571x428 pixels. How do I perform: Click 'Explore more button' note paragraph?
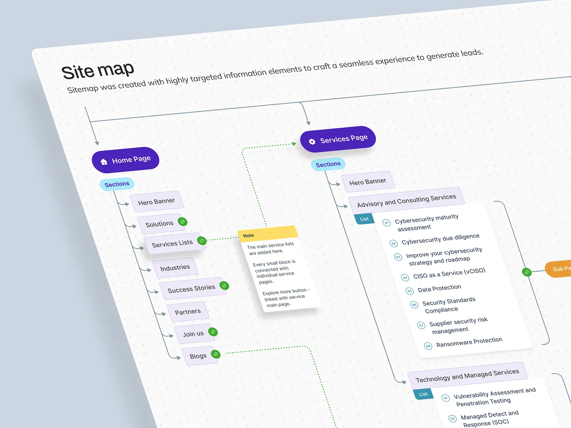point(286,298)
